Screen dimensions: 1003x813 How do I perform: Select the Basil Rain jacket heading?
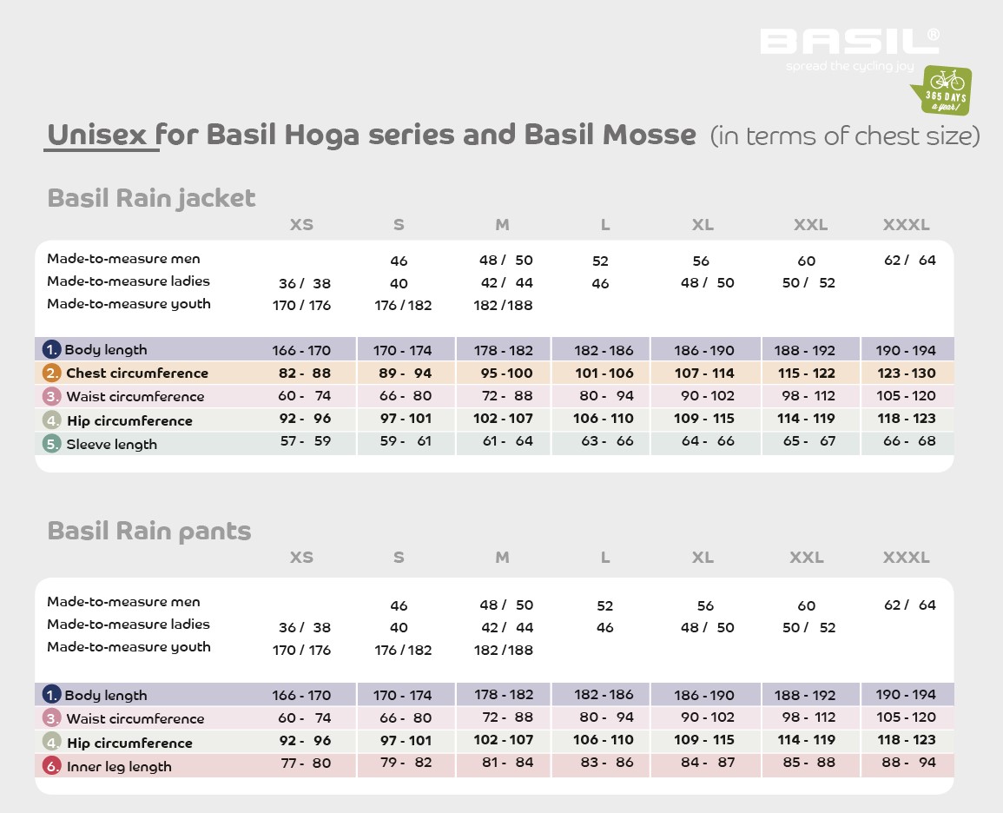click(x=151, y=198)
